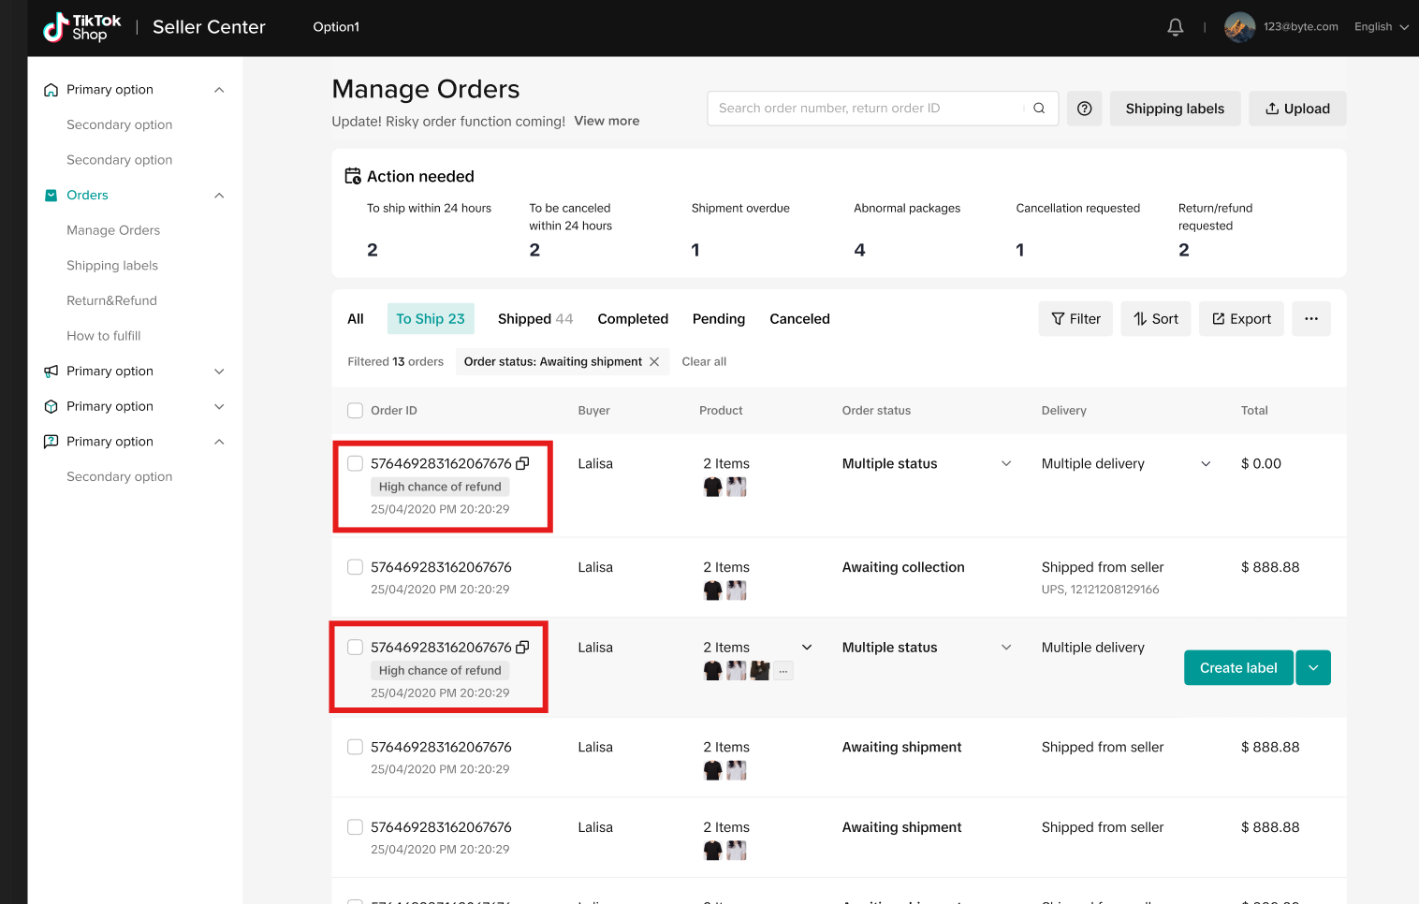
Task: Expand the Create label dropdown arrow
Action: point(1313,668)
